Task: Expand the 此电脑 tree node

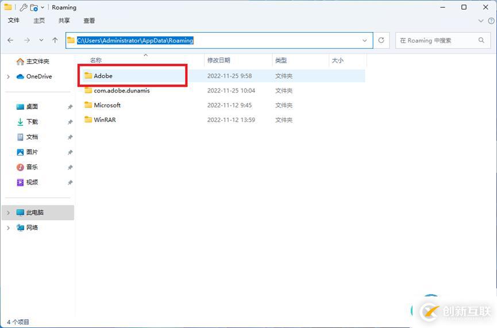Action: click(9, 213)
